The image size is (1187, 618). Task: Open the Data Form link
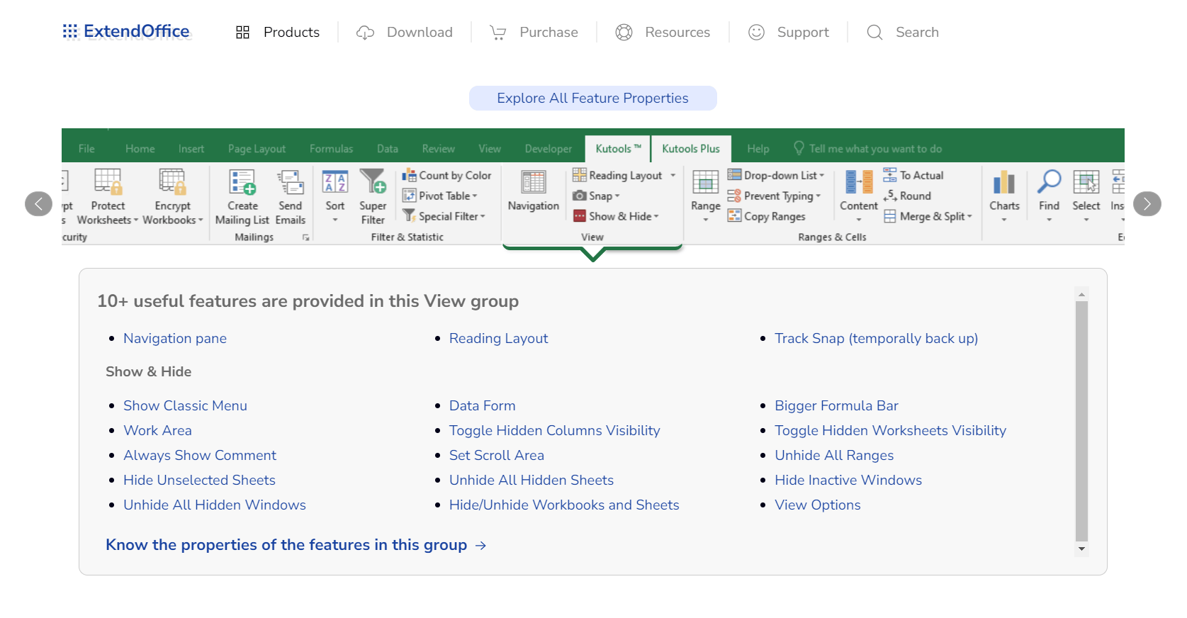pos(482,405)
